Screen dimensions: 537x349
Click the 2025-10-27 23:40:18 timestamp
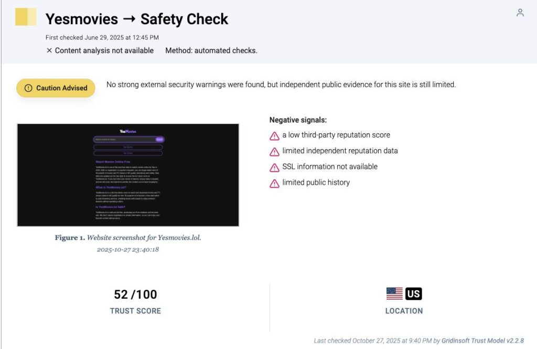click(128, 250)
